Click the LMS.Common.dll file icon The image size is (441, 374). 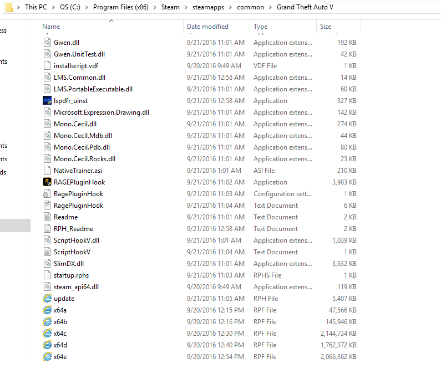(x=47, y=77)
